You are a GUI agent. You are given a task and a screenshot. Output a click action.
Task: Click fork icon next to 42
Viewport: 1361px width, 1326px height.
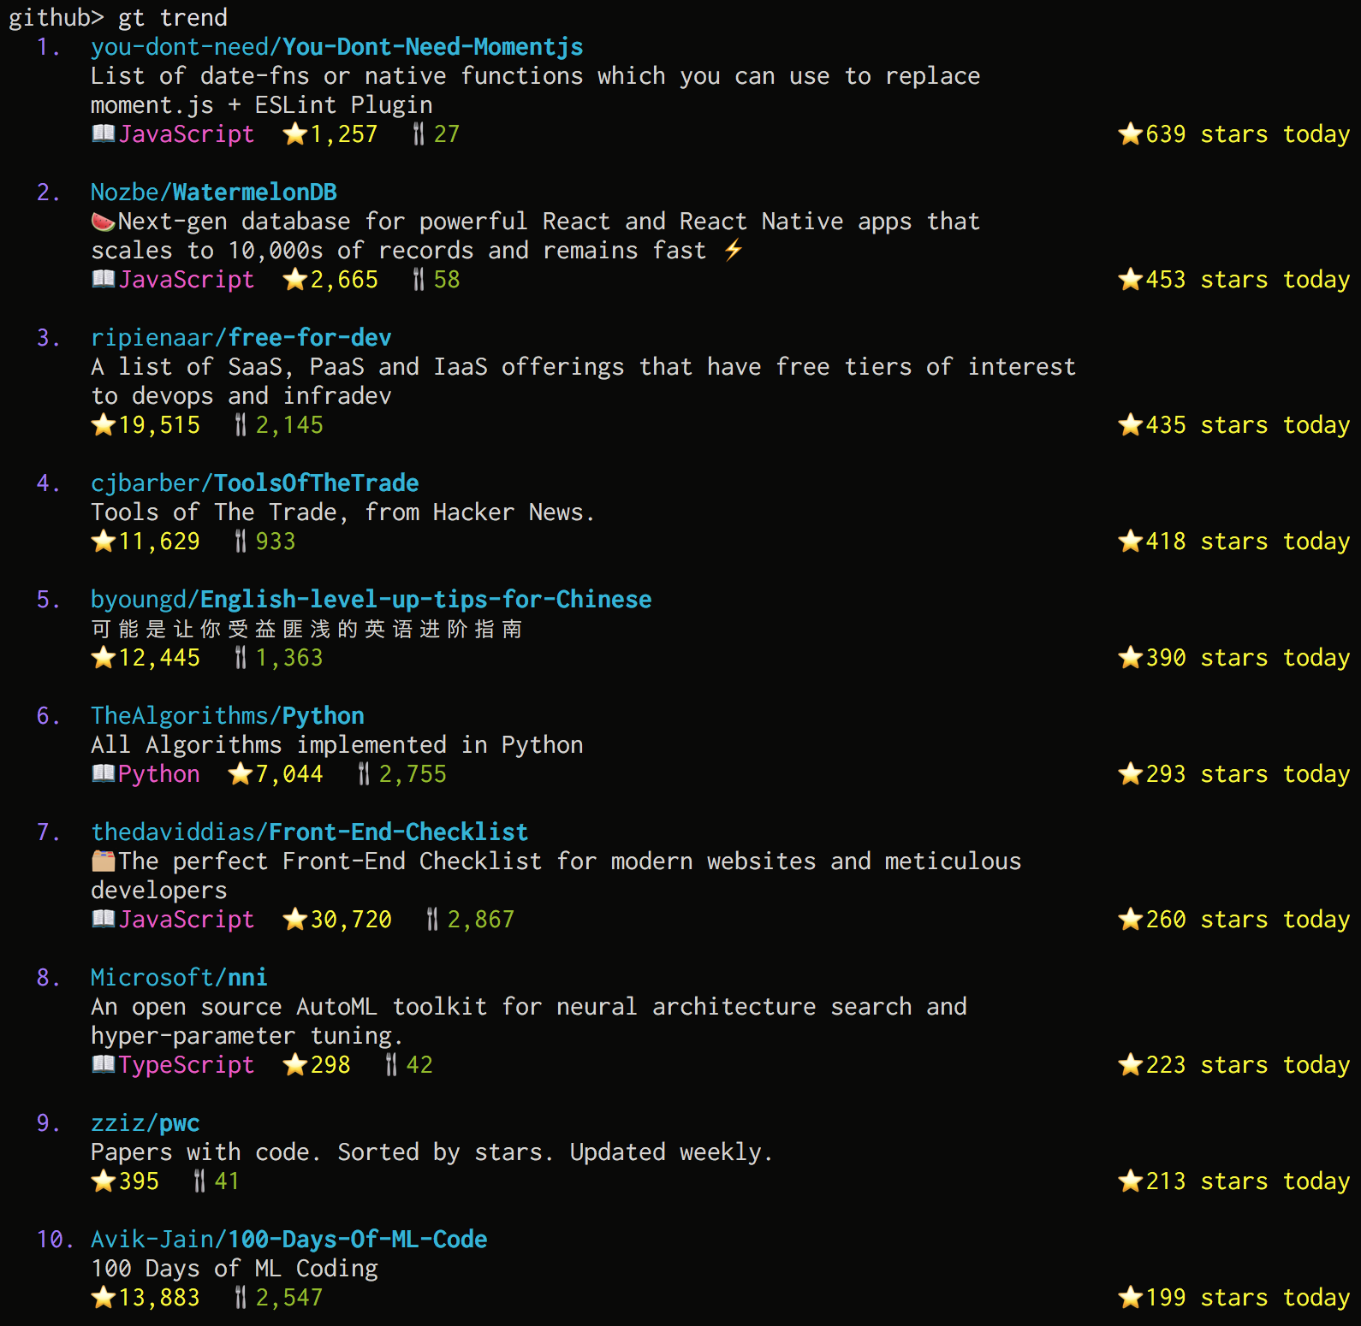[391, 1064]
